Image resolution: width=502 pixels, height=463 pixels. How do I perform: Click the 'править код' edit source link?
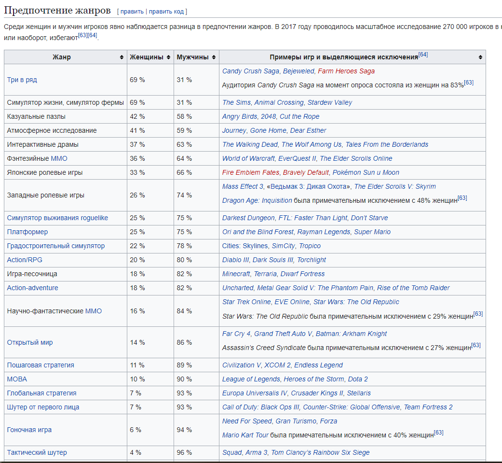[166, 12]
